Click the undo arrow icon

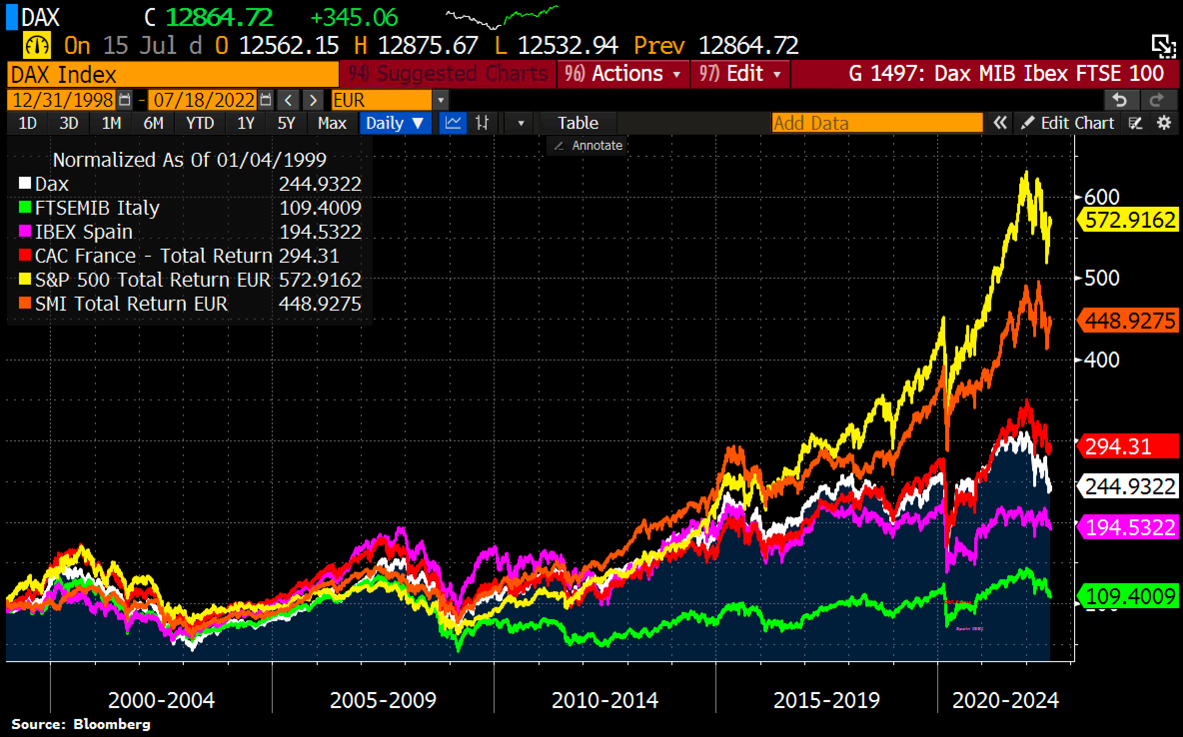(x=1120, y=100)
